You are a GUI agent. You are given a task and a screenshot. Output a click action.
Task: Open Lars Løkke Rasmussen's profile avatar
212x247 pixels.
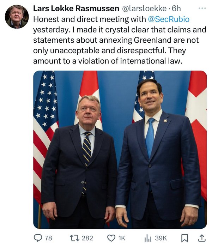coord(17,17)
